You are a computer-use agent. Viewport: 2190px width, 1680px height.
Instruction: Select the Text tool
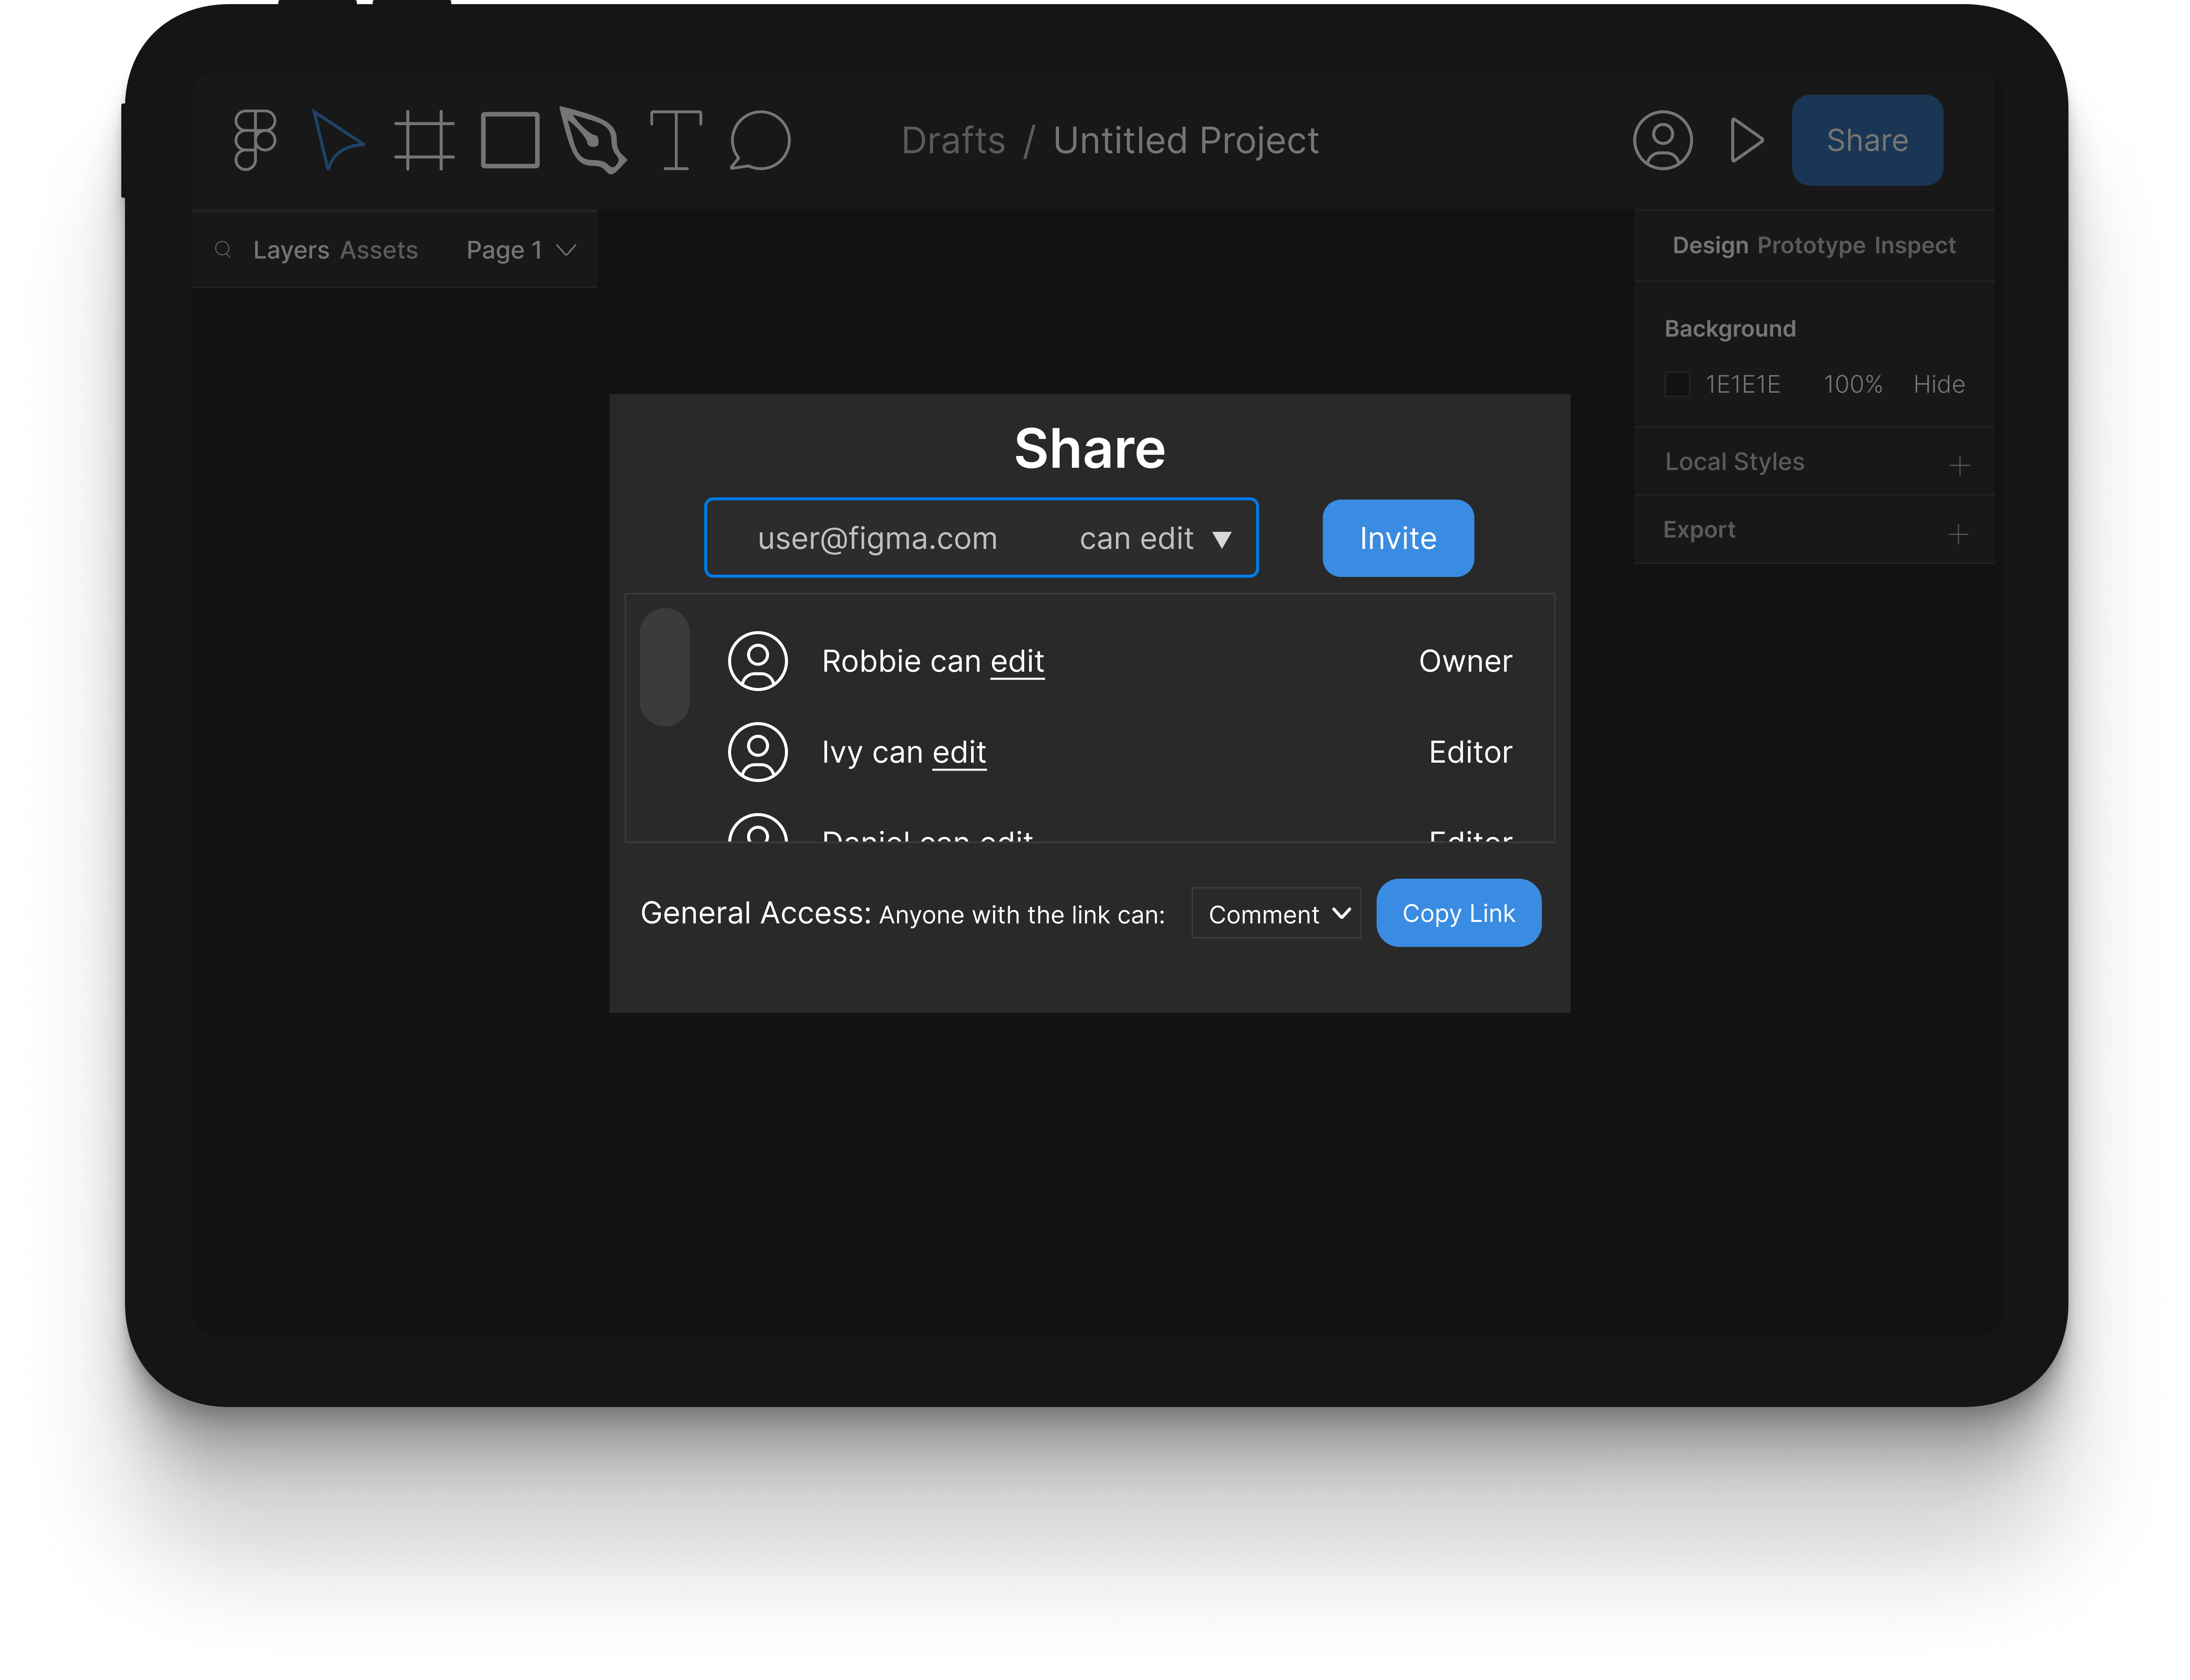pos(676,140)
